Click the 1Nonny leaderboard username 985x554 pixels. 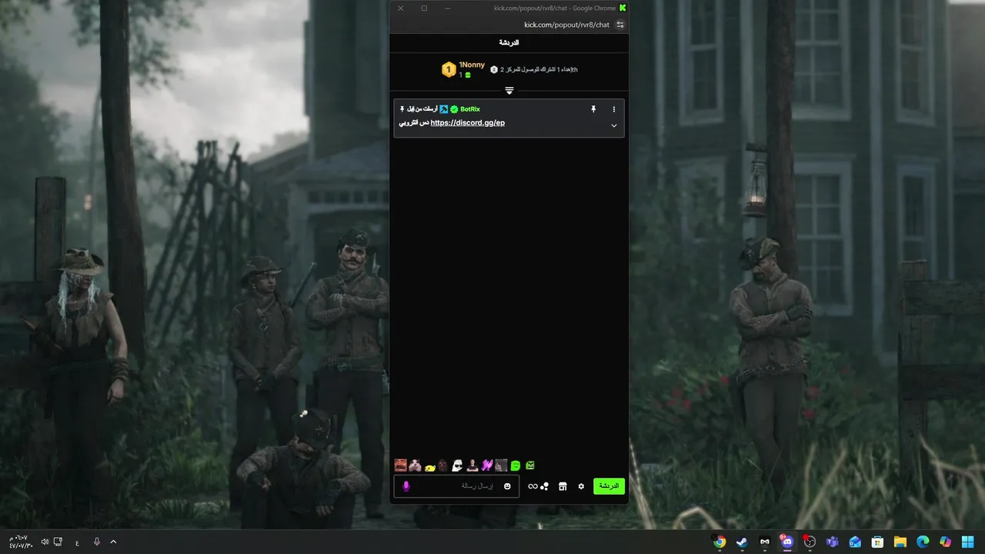[472, 65]
